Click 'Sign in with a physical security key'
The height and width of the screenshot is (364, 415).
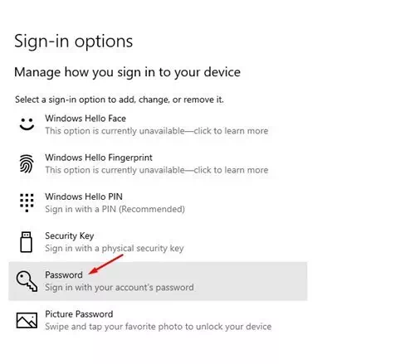115,248
